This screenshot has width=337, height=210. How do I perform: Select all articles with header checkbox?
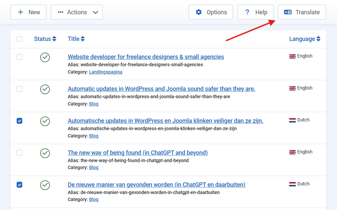coord(20,39)
